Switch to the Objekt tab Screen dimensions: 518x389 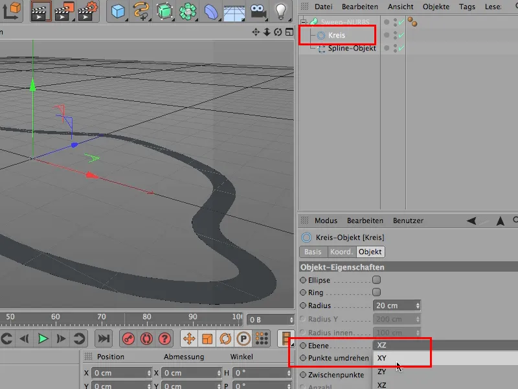pyautogui.click(x=370, y=252)
